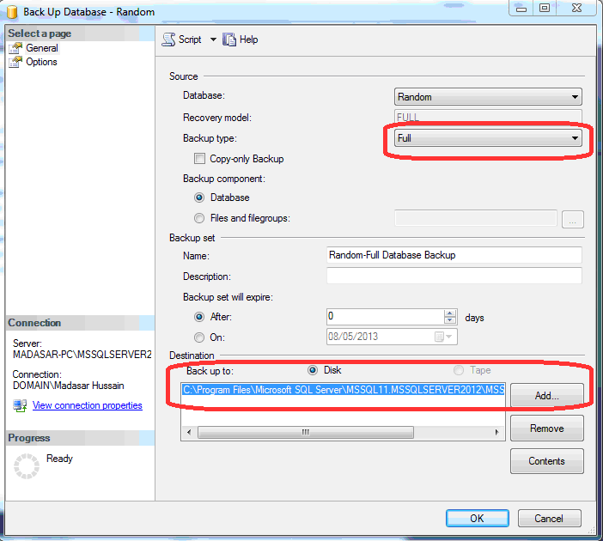The width and height of the screenshot is (603, 541).
Task: Open the calendar picker for expiry date
Action: click(x=439, y=337)
